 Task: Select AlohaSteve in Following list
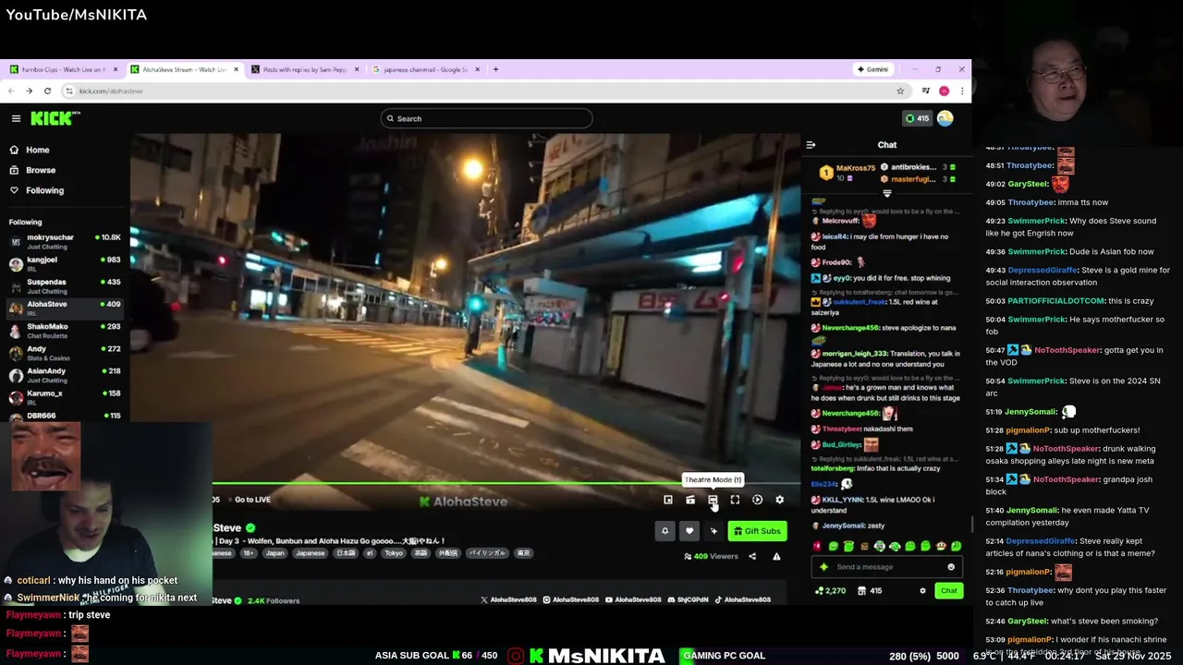pos(65,308)
